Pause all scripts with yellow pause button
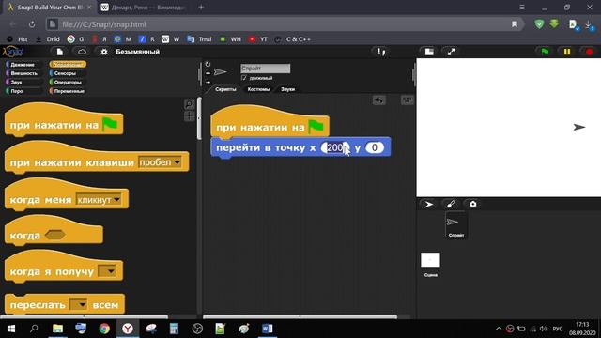 [567, 52]
